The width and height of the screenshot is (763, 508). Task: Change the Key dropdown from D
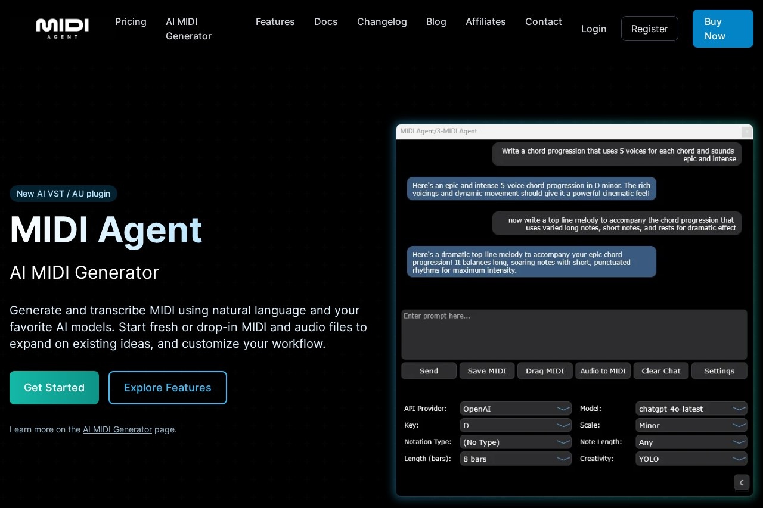point(516,425)
